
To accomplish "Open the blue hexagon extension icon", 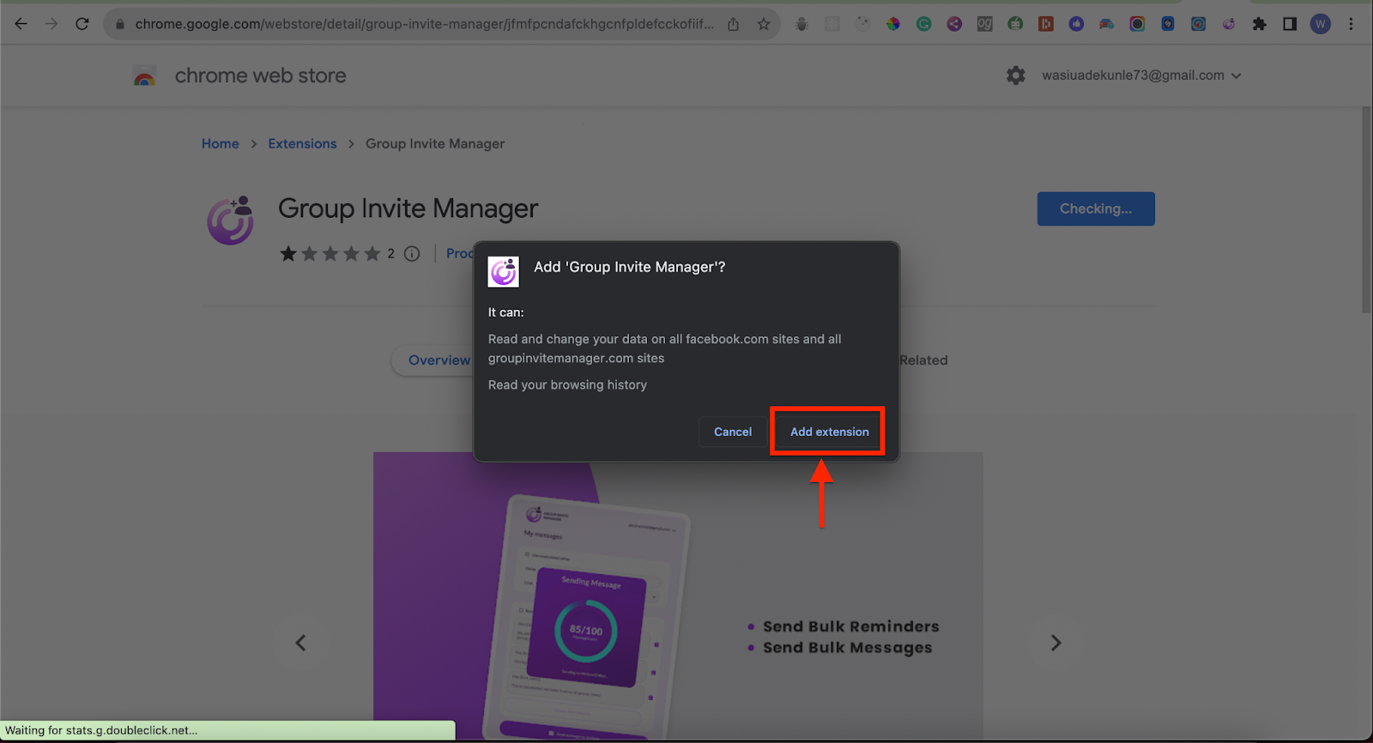I will [1168, 24].
